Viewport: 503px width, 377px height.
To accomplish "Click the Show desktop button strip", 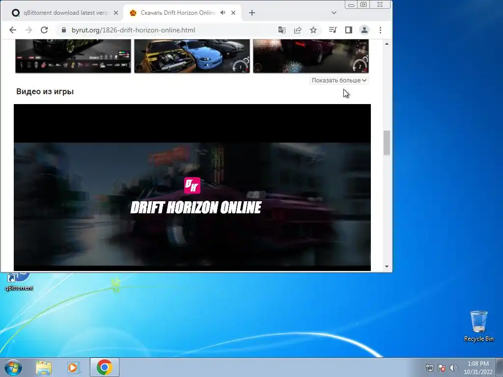I will 500,367.
